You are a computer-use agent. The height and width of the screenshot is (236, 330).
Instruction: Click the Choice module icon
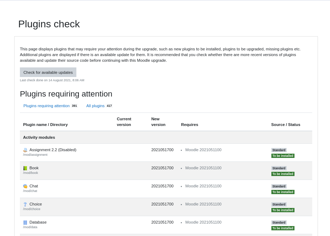point(25,204)
